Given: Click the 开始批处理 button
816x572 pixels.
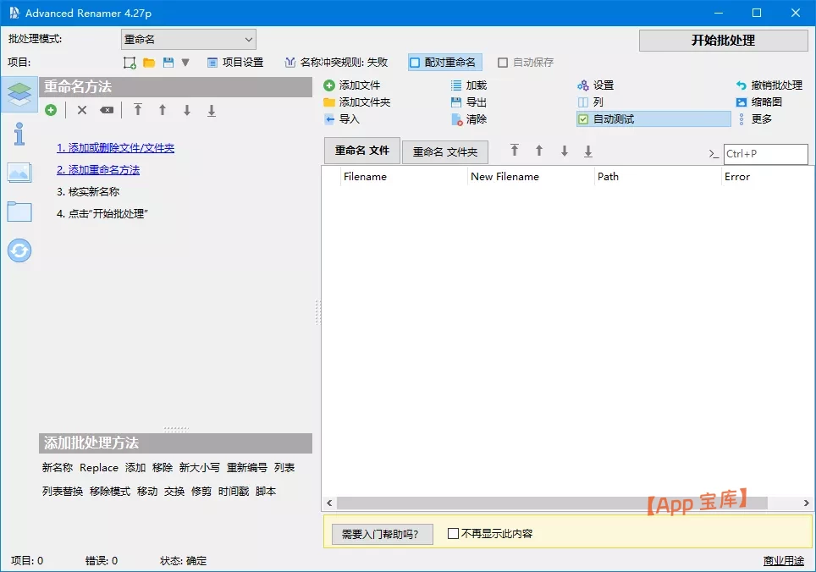Looking at the screenshot, I should pos(724,40).
